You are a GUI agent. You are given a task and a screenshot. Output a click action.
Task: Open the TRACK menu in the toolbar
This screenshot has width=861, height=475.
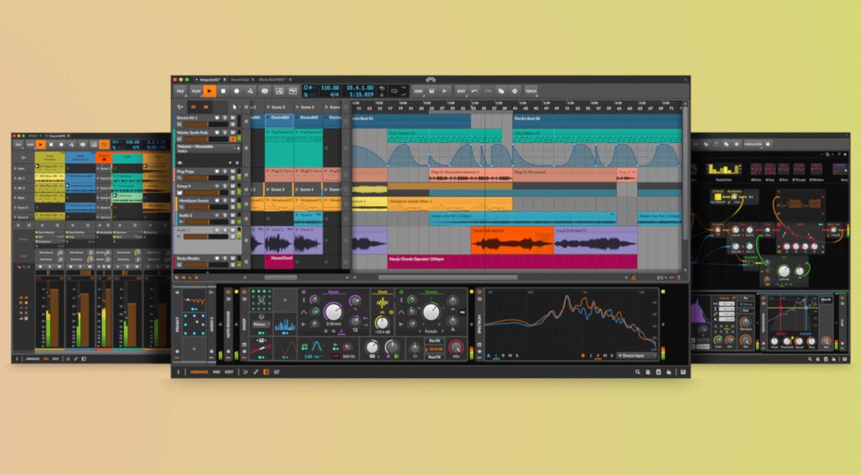coord(531,91)
